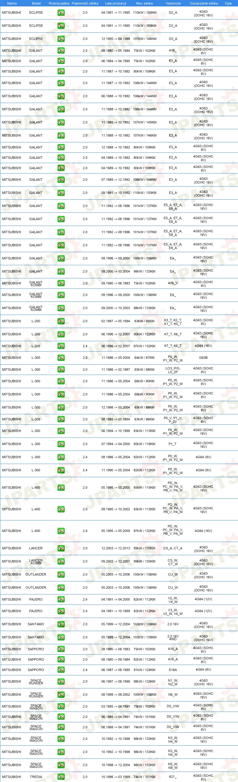This screenshot has width=238, height=782.
Task: Click the Moc silnika column header
Action: (145, 3)
